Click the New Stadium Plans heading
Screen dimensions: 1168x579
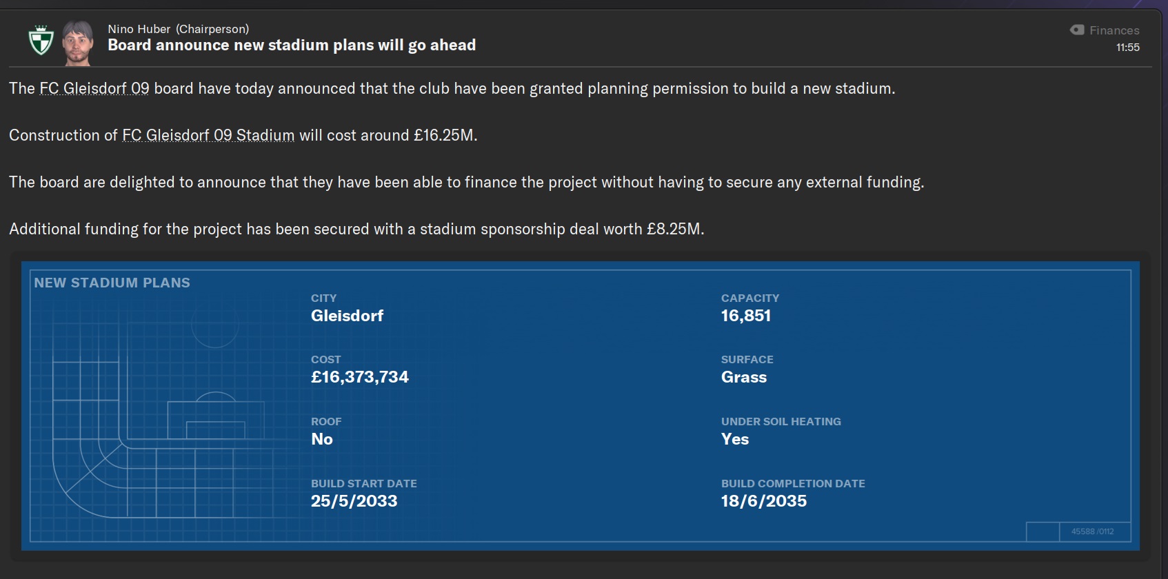coord(112,283)
